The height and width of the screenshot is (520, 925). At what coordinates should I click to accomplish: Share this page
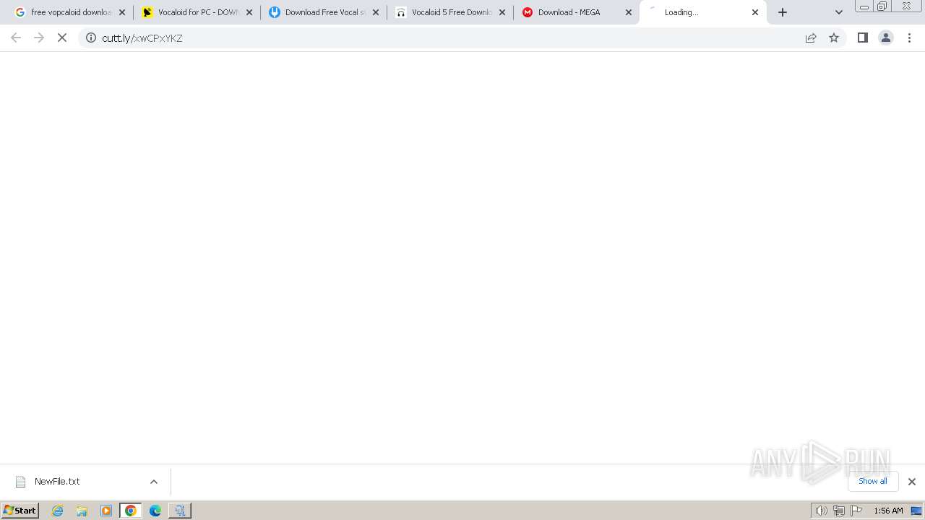tap(811, 38)
